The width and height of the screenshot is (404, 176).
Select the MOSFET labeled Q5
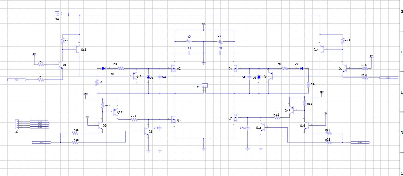click(236, 118)
